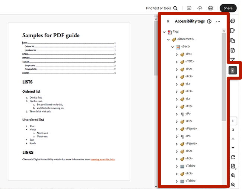Collapse the Tags root node
The image size is (242, 189).
(x=164, y=32)
